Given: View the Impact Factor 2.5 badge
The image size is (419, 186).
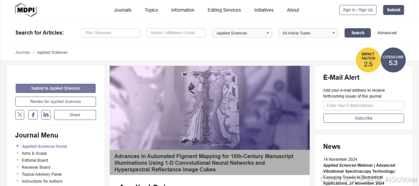Looking at the screenshot, I should tap(368, 60).
